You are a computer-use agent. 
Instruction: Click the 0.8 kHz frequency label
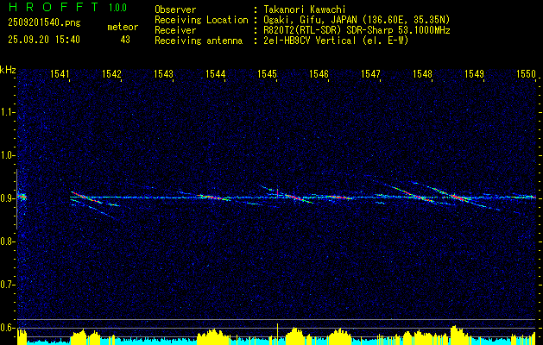pyautogui.click(x=7, y=241)
